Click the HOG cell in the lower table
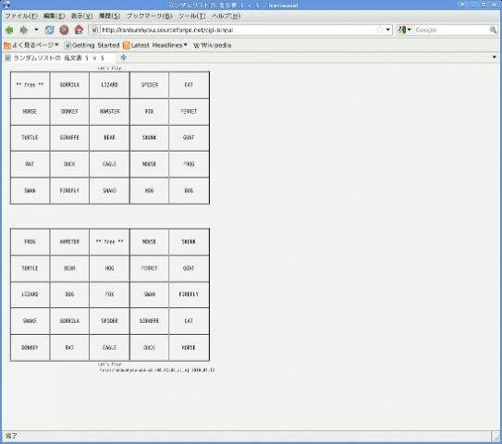The image size is (502, 444). tap(109, 269)
